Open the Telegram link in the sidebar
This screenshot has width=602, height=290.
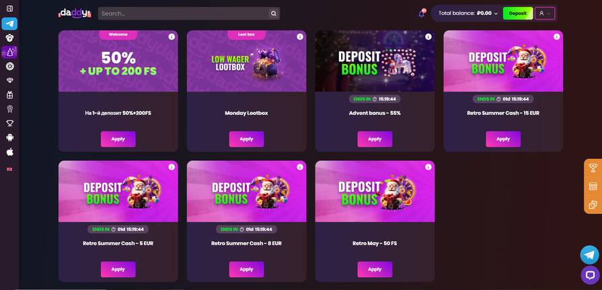pos(9,24)
